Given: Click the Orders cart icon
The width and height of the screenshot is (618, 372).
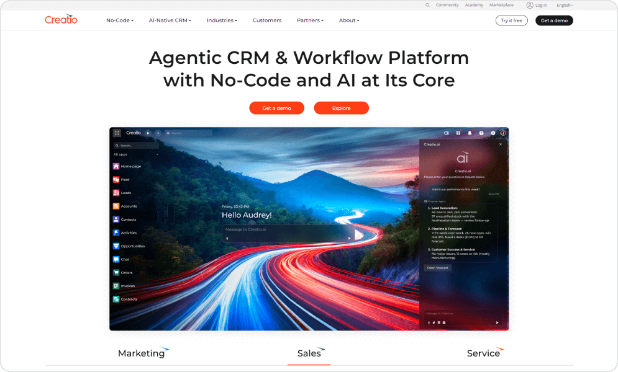Looking at the screenshot, I should [116, 273].
